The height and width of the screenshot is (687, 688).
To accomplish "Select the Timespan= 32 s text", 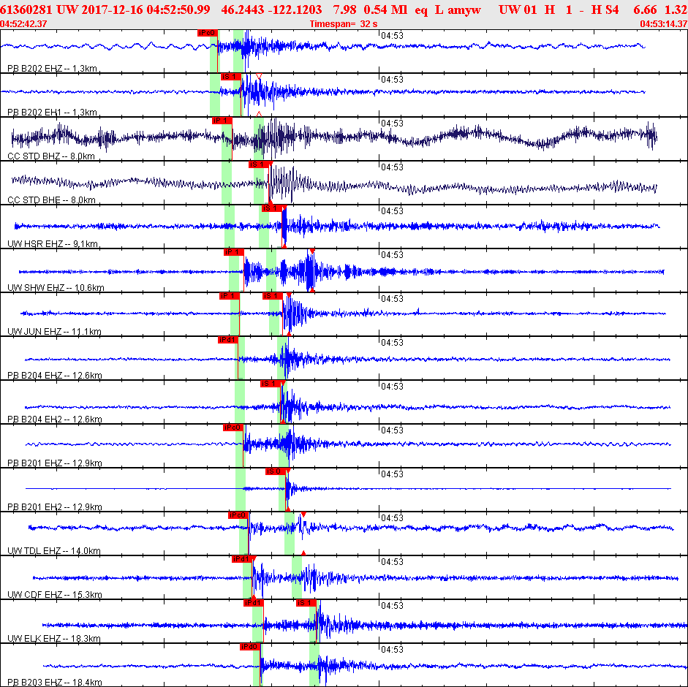I will [x=343, y=23].
